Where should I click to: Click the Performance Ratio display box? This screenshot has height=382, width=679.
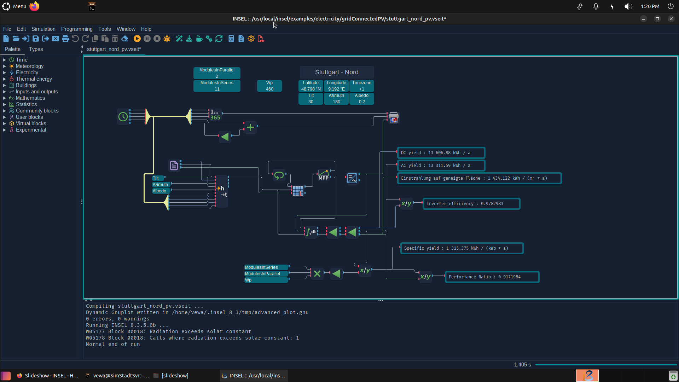tap(492, 277)
